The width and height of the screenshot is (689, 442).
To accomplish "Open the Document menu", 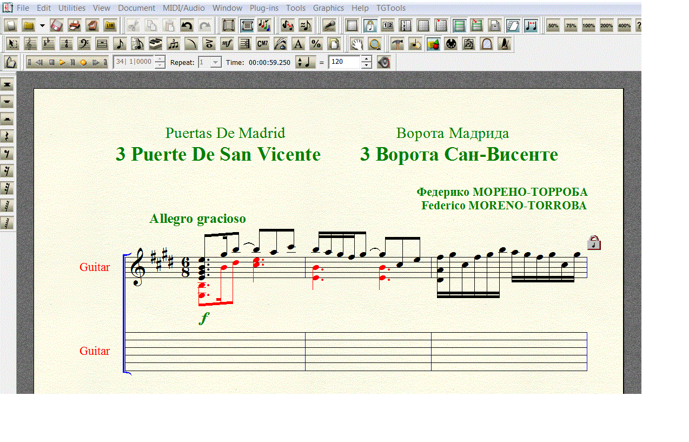I will click(x=136, y=8).
